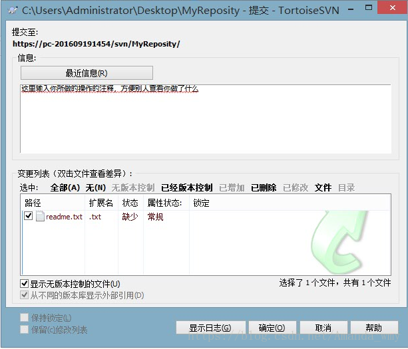408x349 pixels.
Task: Click the repository URL text
Action: pyautogui.click(x=97, y=44)
